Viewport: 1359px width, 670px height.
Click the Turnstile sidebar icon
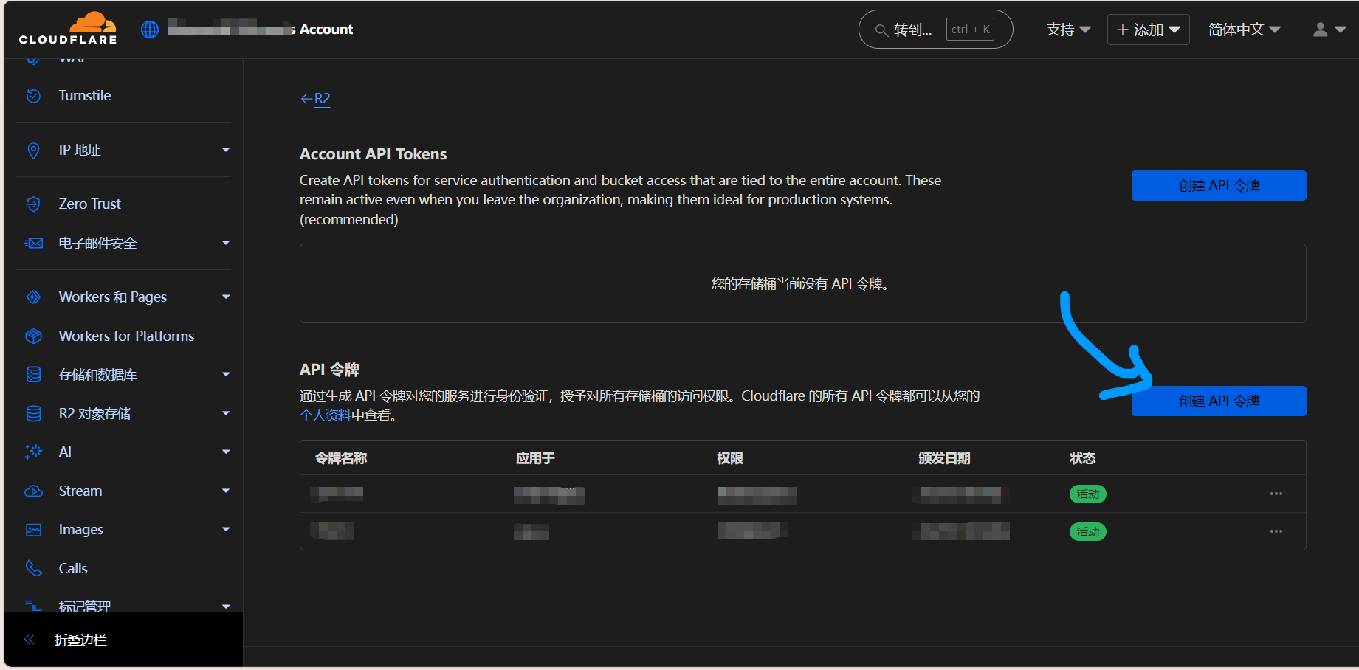click(33, 96)
